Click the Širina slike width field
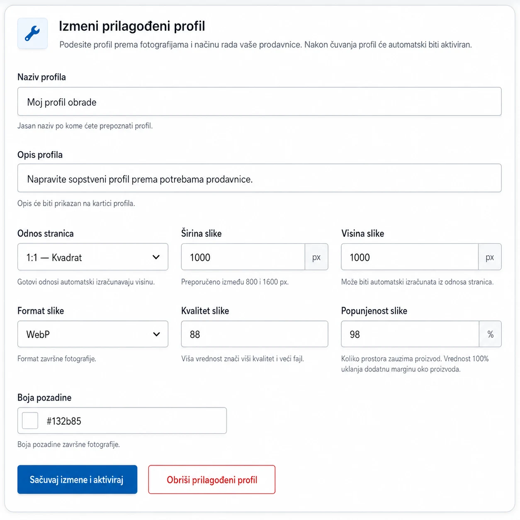Image resolution: width=520 pixels, height=520 pixels. (243, 257)
